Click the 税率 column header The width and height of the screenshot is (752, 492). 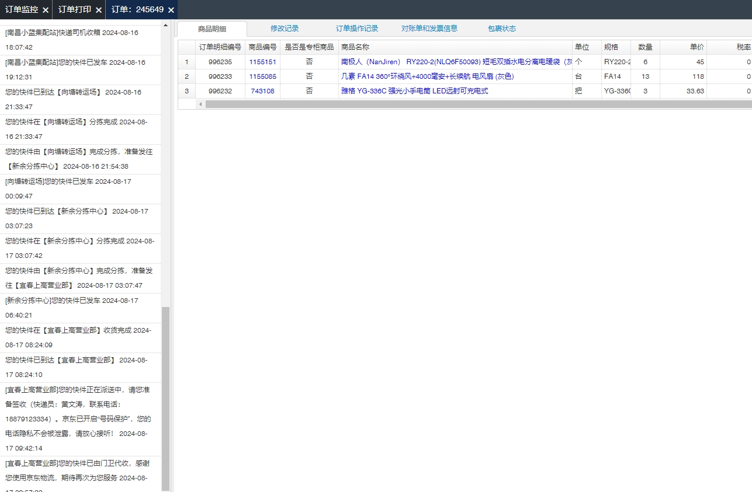click(x=729, y=47)
